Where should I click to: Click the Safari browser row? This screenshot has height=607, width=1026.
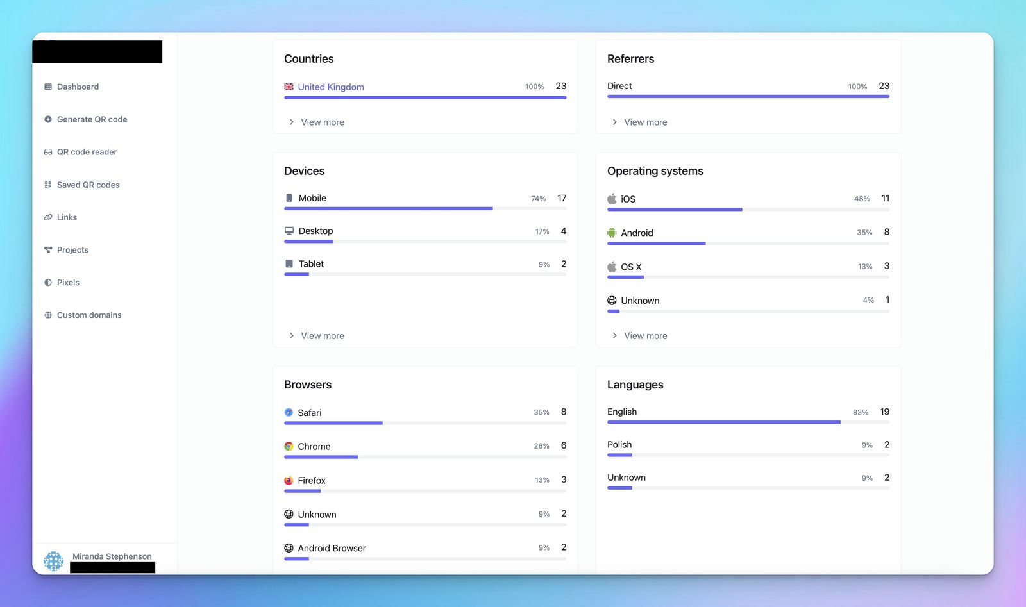309,413
